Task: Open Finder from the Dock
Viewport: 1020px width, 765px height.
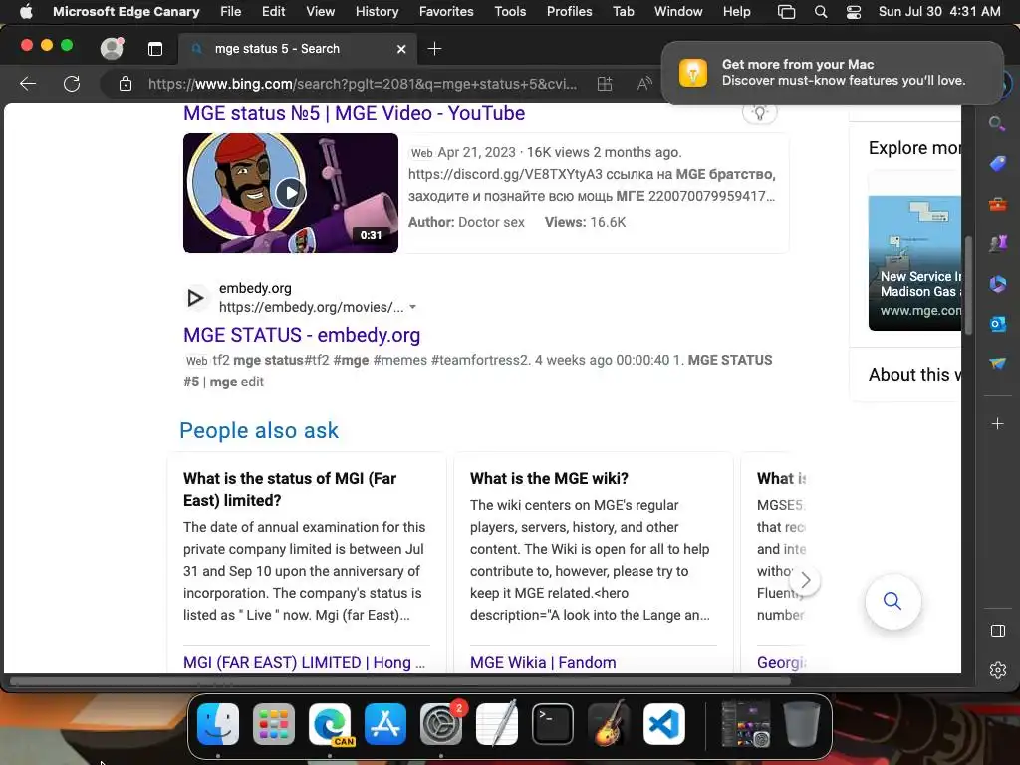Action: point(218,724)
